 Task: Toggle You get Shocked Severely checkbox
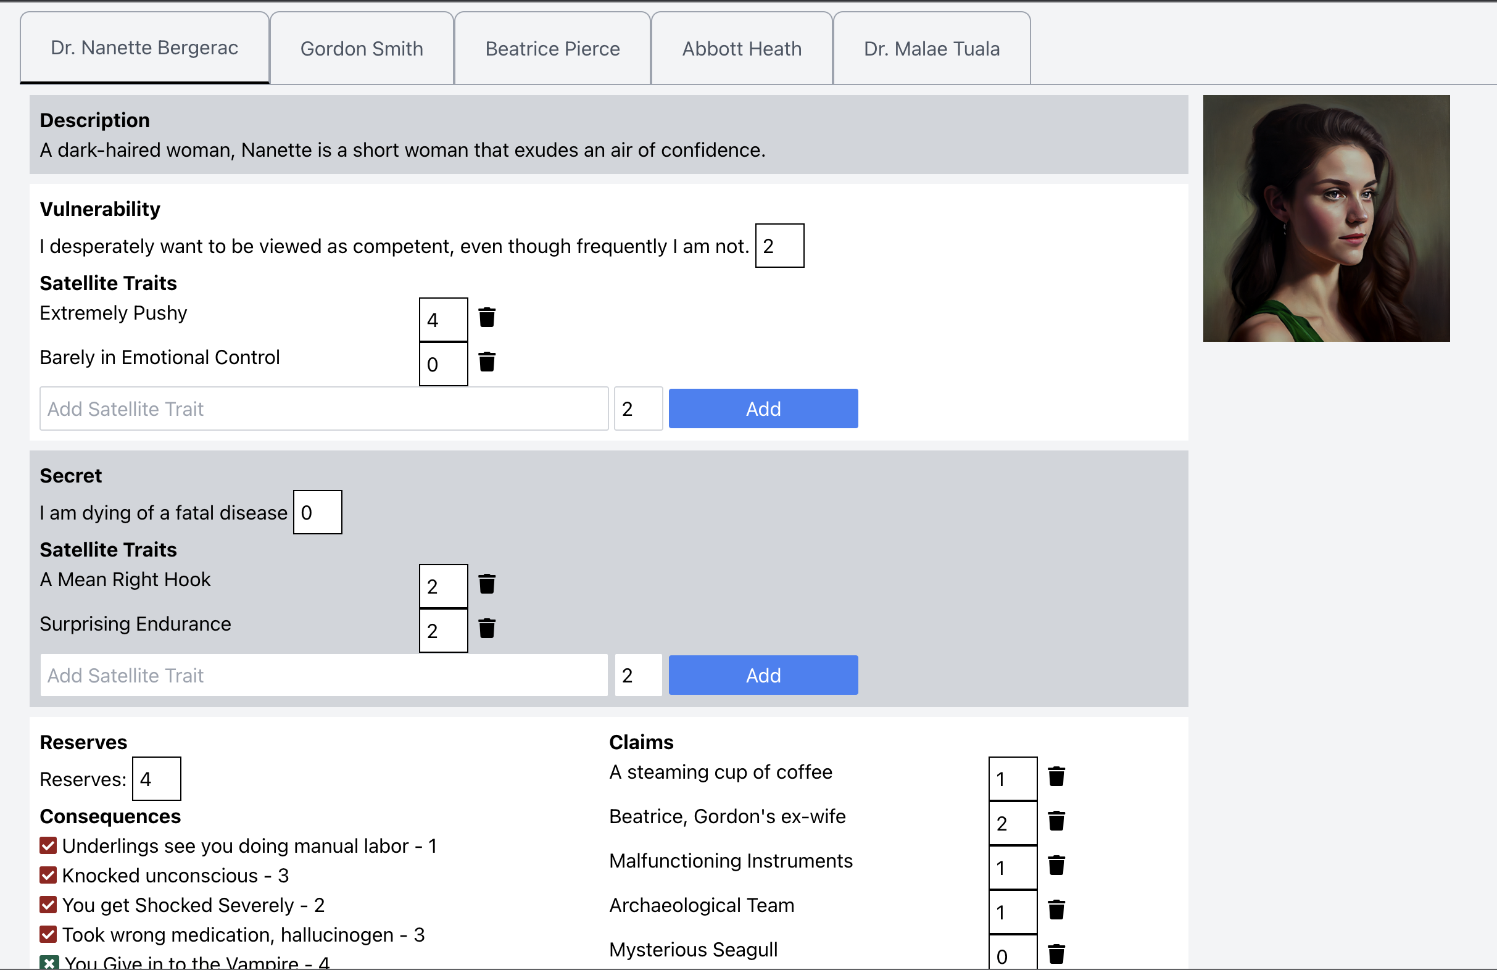(x=48, y=905)
